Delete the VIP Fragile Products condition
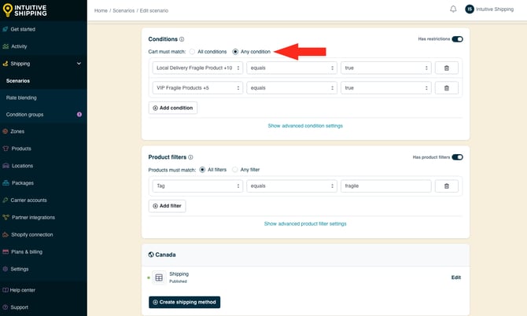 pyautogui.click(x=446, y=88)
